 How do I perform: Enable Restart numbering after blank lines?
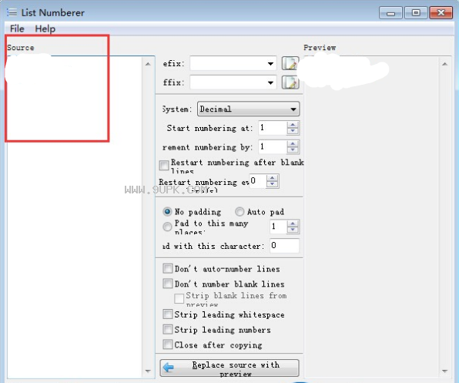click(164, 165)
